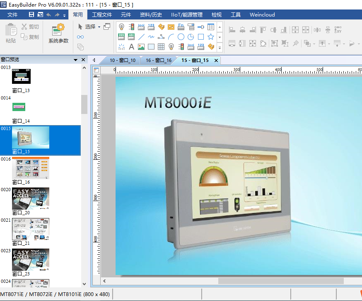This screenshot has width=362, height=301.
Task: Choose the table grid object tool
Action: coord(161,47)
